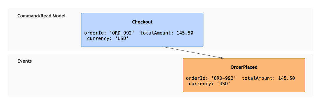This screenshot has width=321, height=105.
Task: Select the OrderPlaced event title
Action: click(x=244, y=67)
